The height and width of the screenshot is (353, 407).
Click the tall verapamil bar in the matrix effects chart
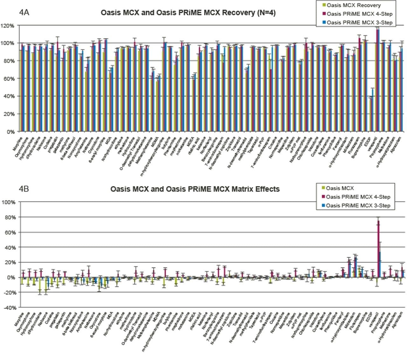pos(378,248)
